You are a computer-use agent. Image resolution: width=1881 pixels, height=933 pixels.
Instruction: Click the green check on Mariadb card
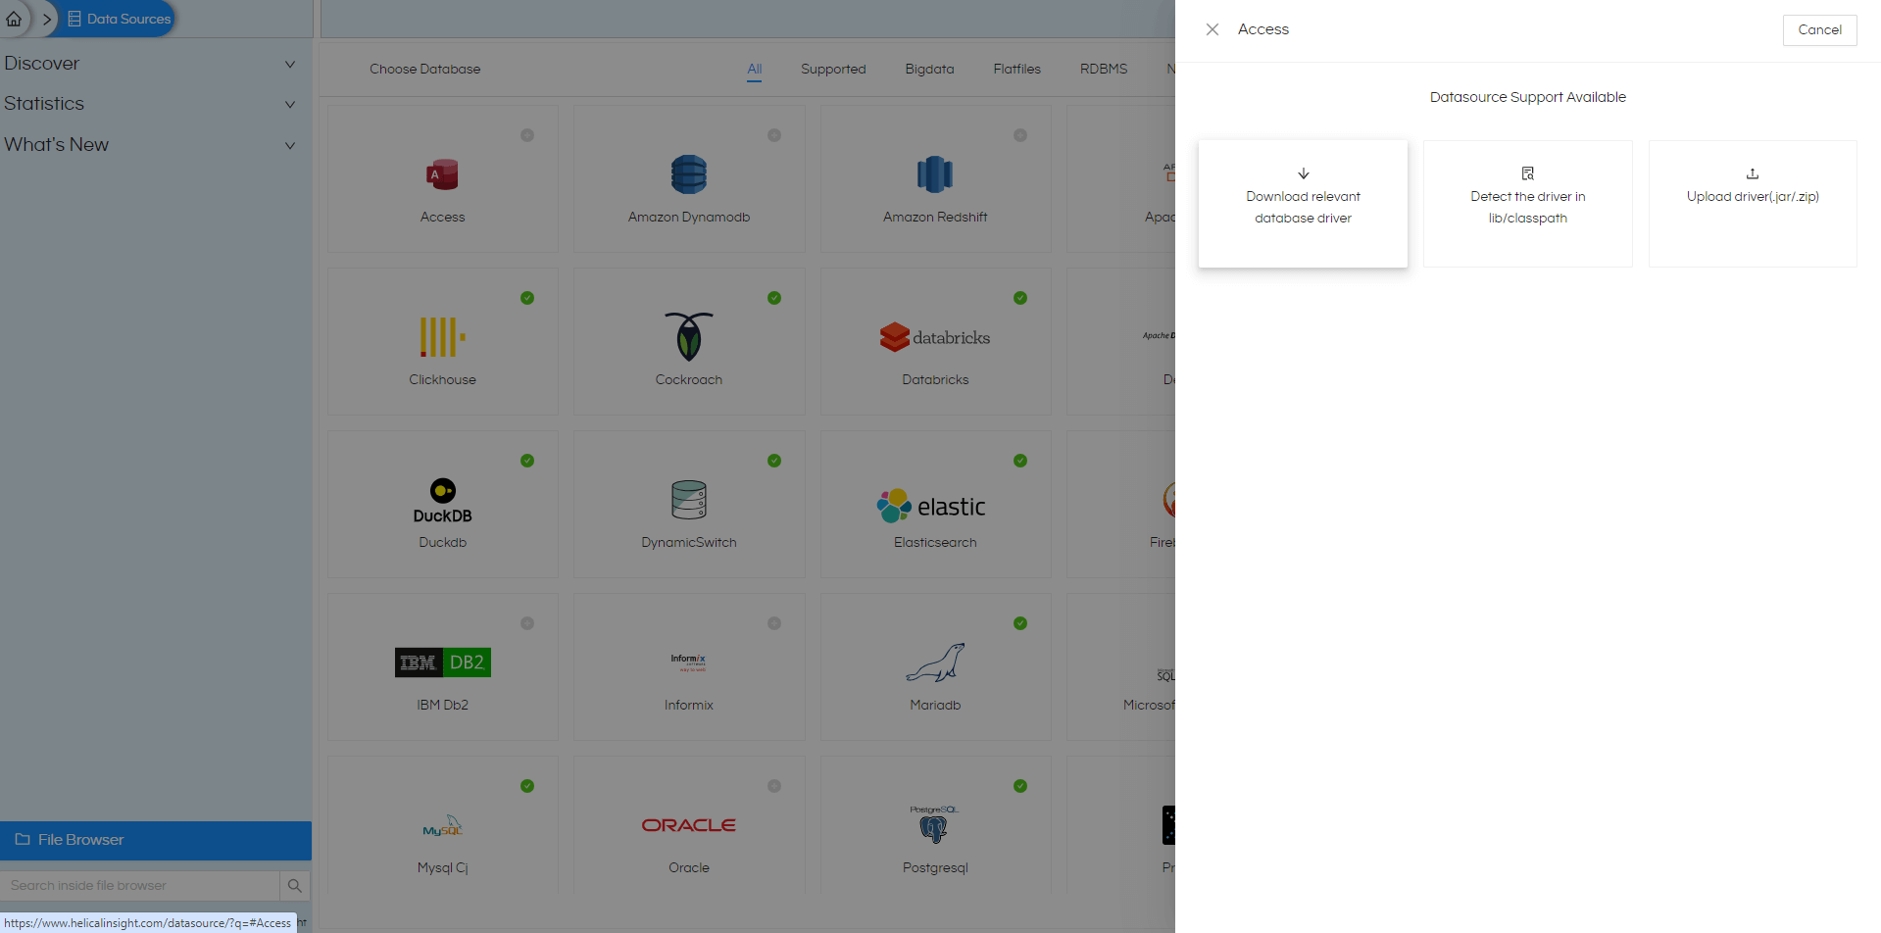(1020, 623)
